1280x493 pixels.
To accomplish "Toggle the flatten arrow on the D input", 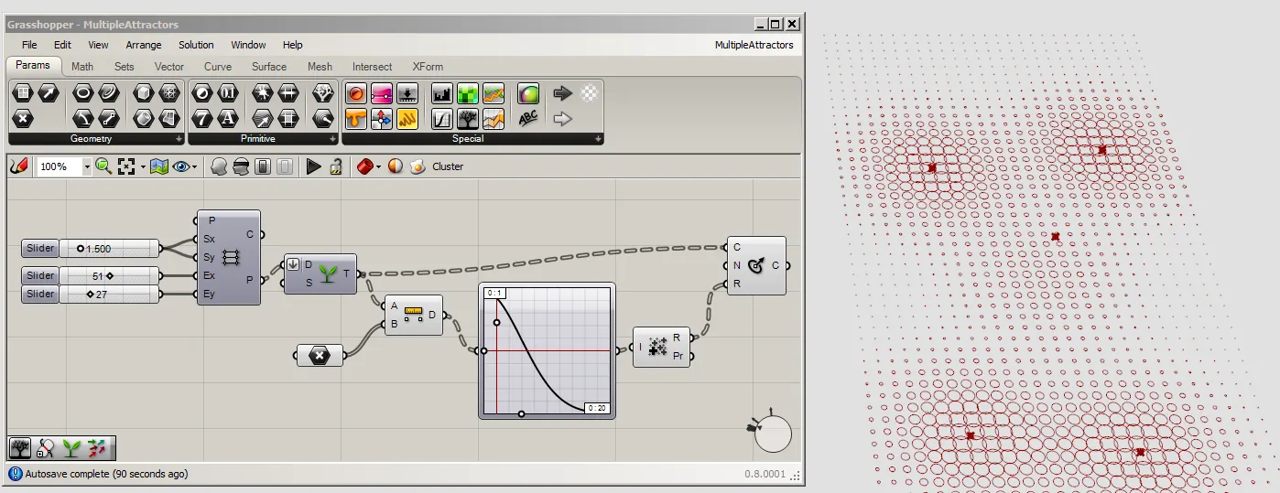I will pyautogui.click(x=293, y=265).
